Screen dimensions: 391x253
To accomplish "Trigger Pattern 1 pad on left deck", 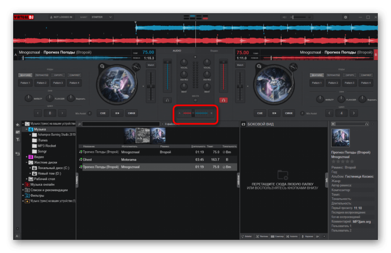I will point(25,83).
